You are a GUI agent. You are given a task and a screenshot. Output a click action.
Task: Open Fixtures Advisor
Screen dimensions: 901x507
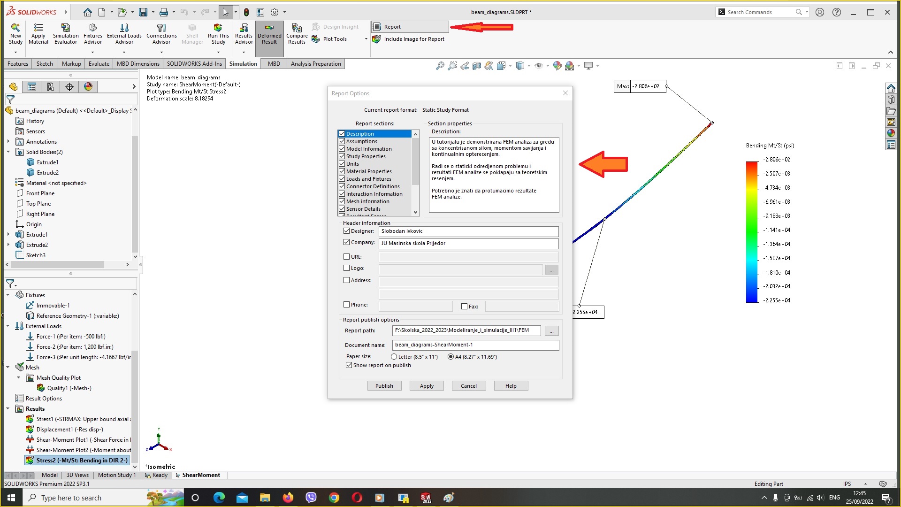(93, 34)
